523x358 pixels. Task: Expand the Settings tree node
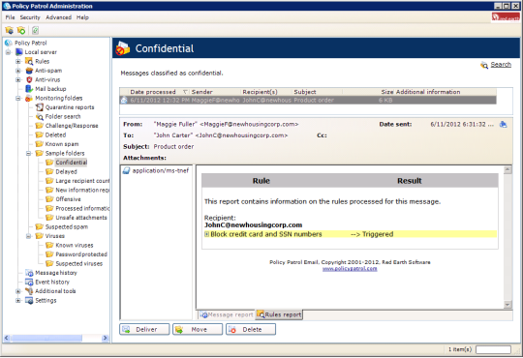point(18,300)
